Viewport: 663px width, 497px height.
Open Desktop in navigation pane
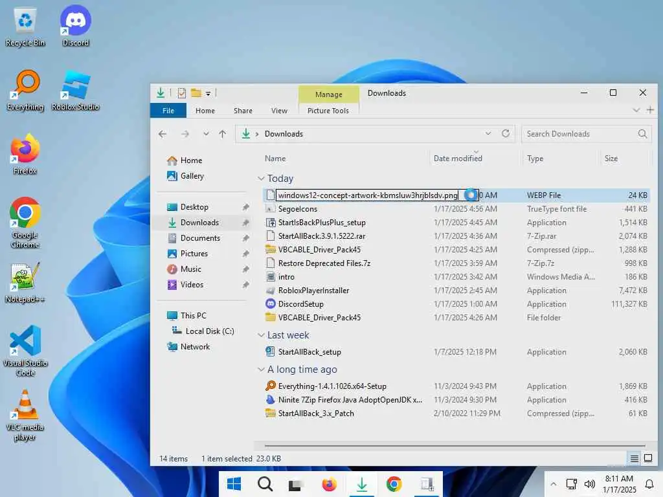coord(188,207)
